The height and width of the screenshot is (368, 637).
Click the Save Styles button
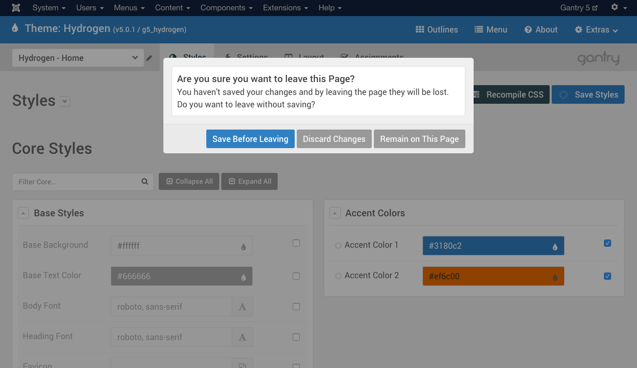coord(588,94)
